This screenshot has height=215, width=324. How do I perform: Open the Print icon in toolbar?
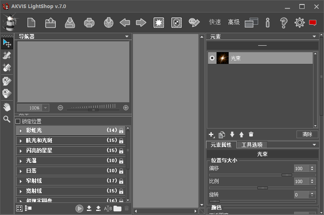coord(89,23)
